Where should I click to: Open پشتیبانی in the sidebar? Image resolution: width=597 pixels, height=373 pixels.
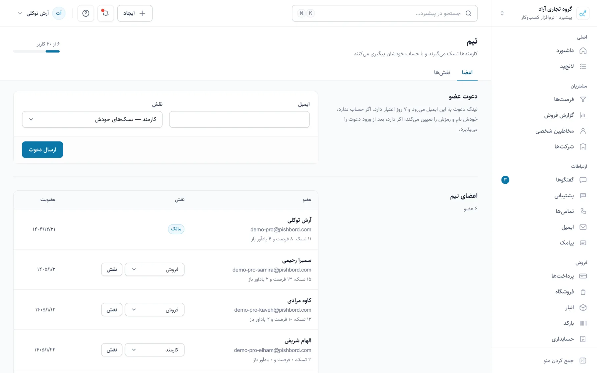[x=564, y=196]
